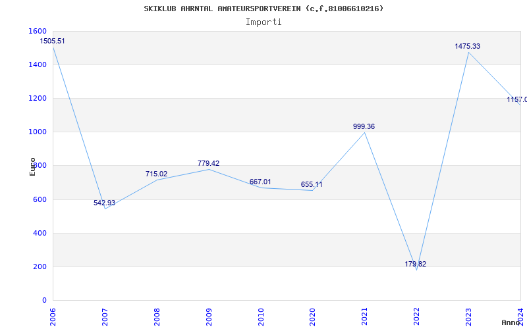Screen dimensions: 527x329
Task: Select the 2020 x-axis label
Action: point(312,316)
